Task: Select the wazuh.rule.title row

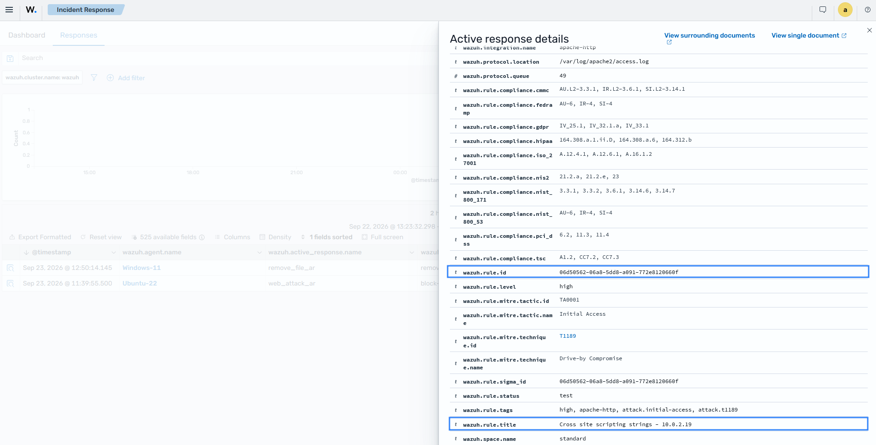Action: click(x=658, y=424)
